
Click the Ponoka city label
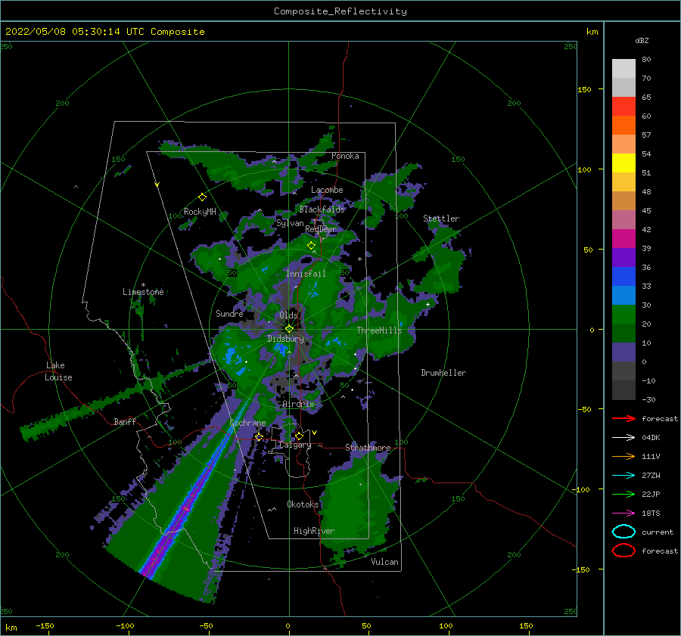[345, 156]
